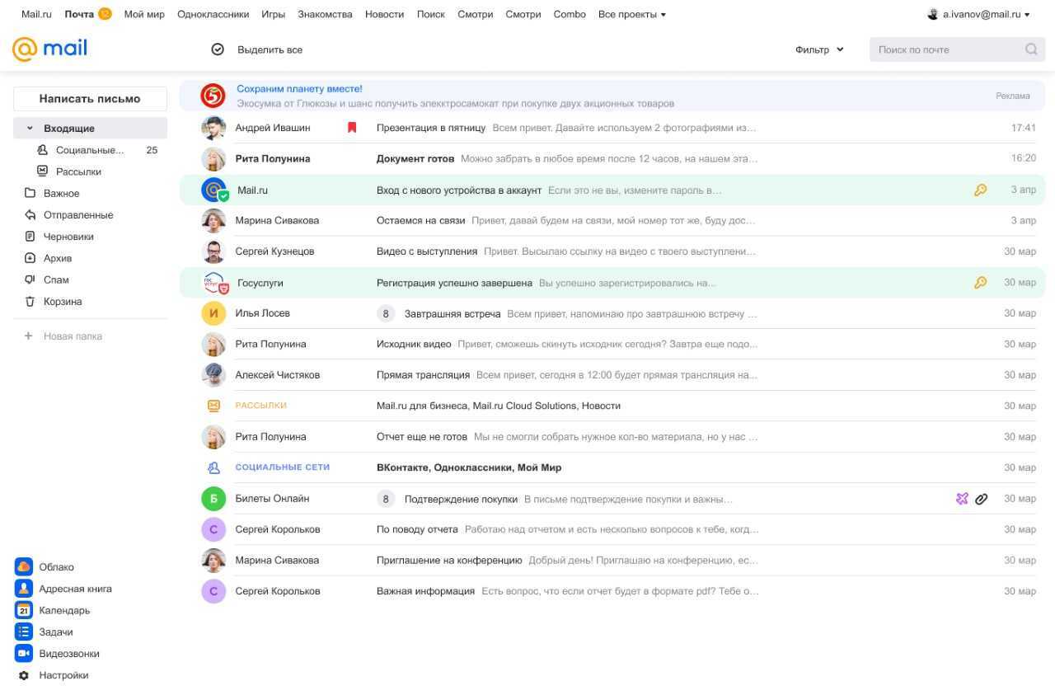Screen dimensions: 1055x695
Task: Expand Все проекты menu
Action: pos(631,14)
